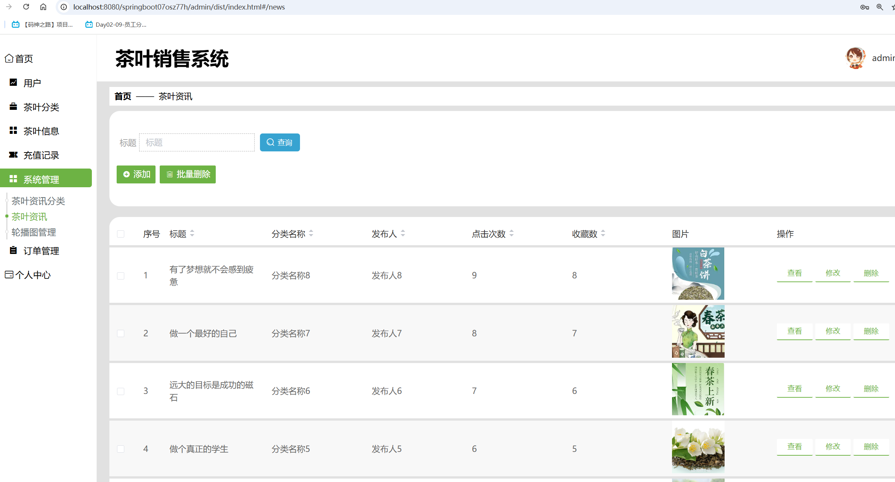Click the 订单管理 clipboard icon
This screenshot has width=895, height=482.
pyautogui.click(x=13, y=250)
